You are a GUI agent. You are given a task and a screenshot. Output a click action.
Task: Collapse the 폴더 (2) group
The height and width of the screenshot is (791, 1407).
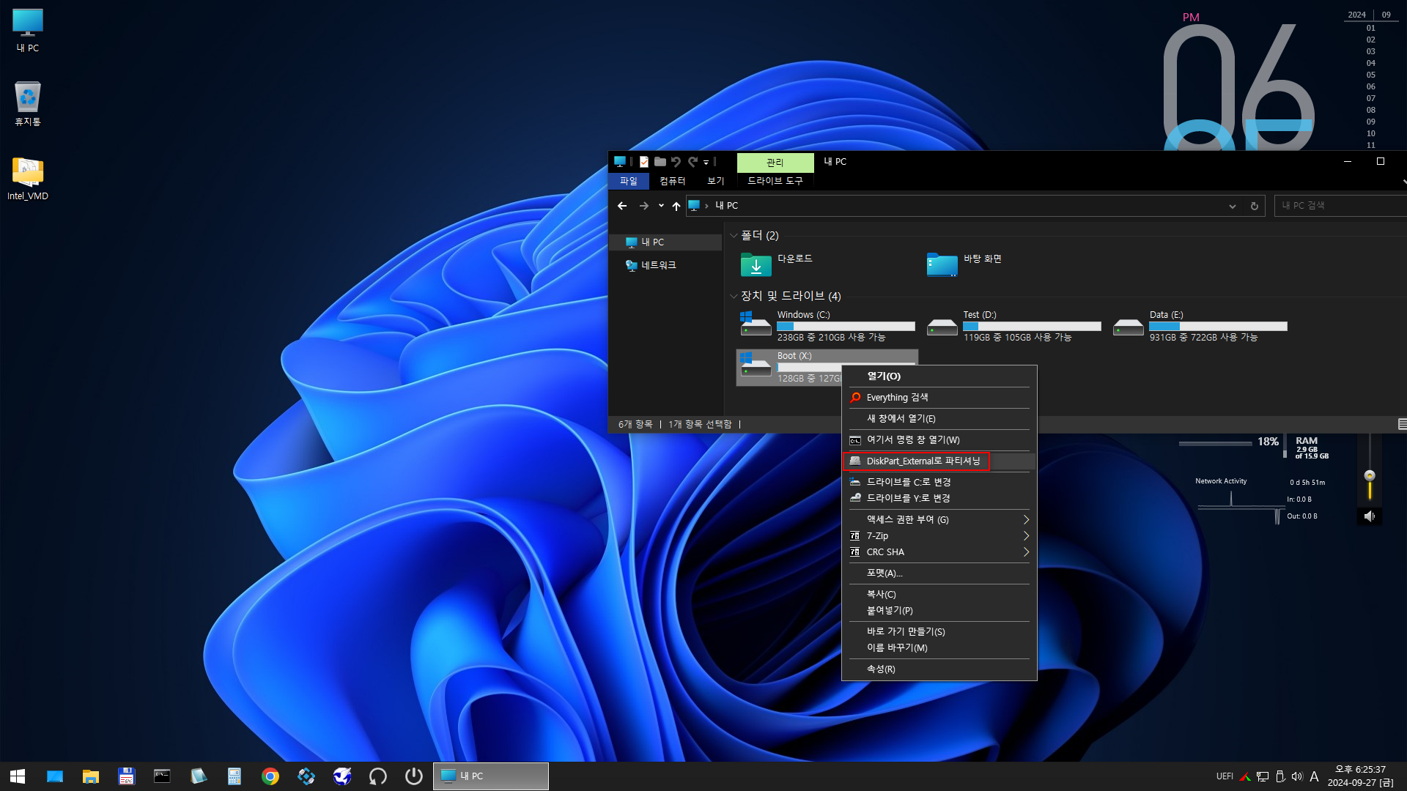[x=734, y=236]
